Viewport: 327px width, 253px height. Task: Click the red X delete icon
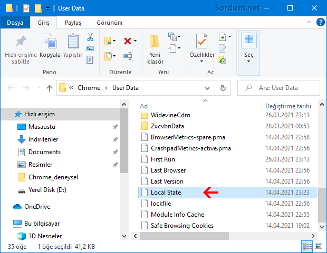pyautogui.click(x=127, y=41)
